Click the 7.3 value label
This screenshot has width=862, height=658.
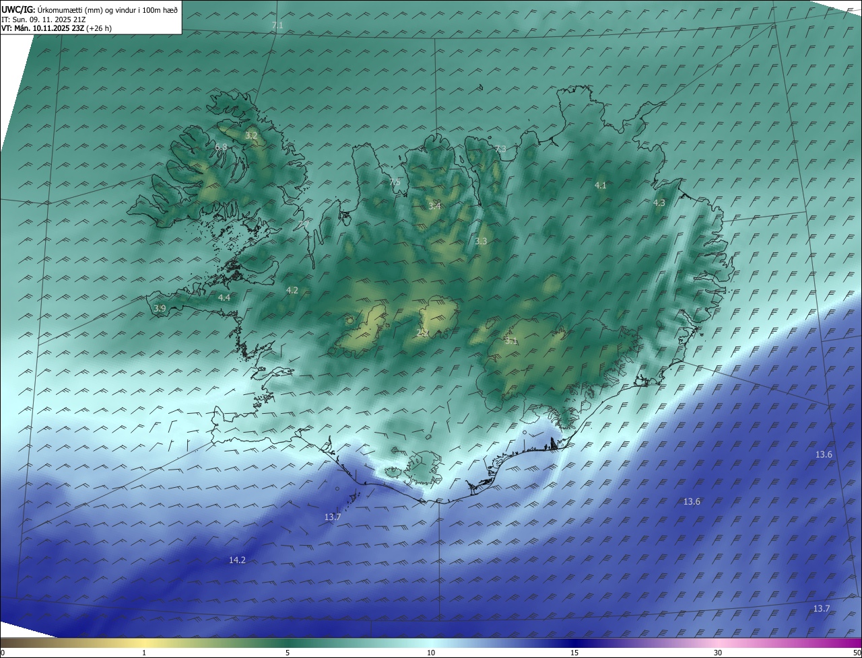pyautogui.click(x=500, y=149)
